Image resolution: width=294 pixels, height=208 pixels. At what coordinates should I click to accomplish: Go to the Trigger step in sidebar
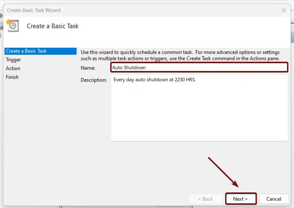(x=13, y=60)
